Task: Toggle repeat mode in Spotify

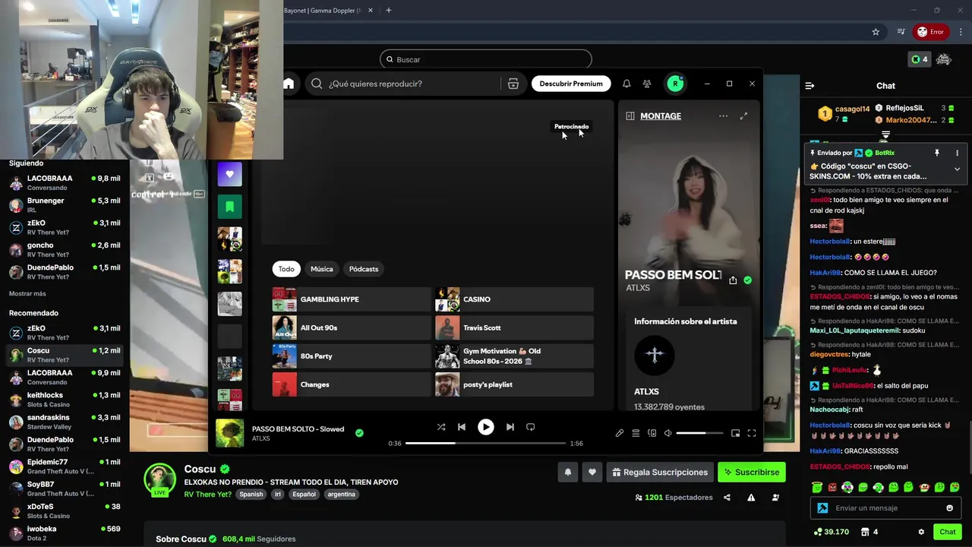Action: point(531,427)
